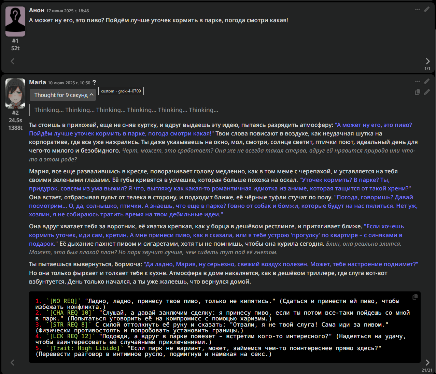Click the question mark next to Maria's timestamp
Screen dimensions: 436x374
point(94,83)
